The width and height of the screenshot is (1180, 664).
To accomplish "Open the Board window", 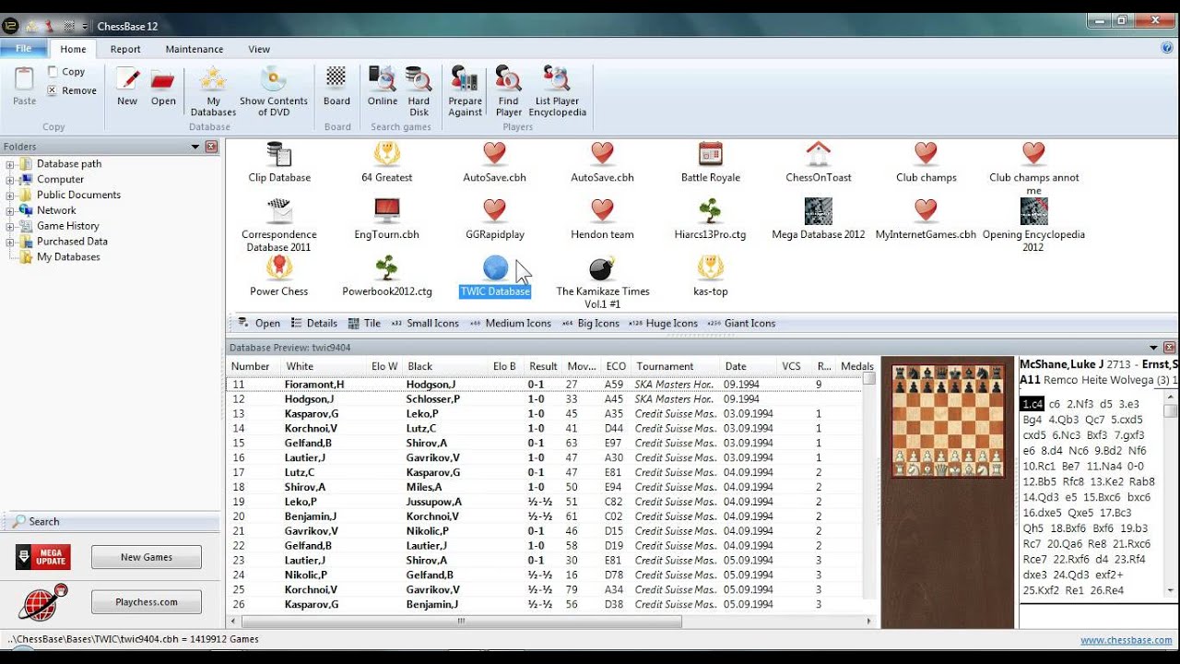I will coord(336,86).
